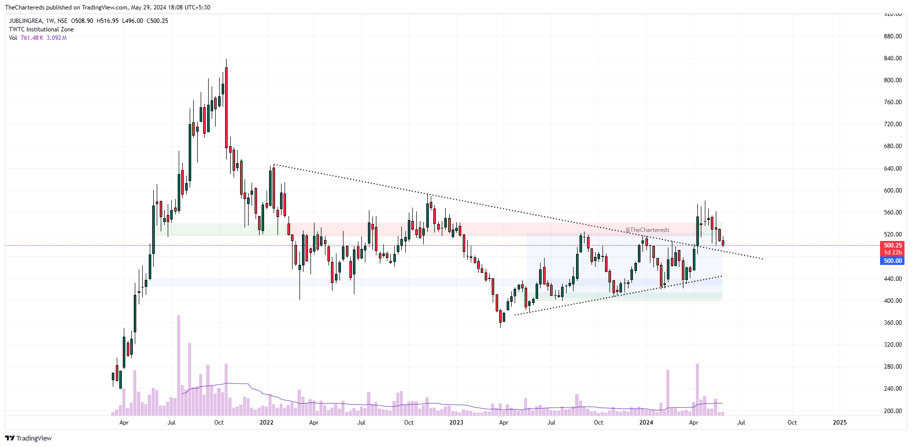Click the 360.00 price axis label

click(x=893, y=323)
